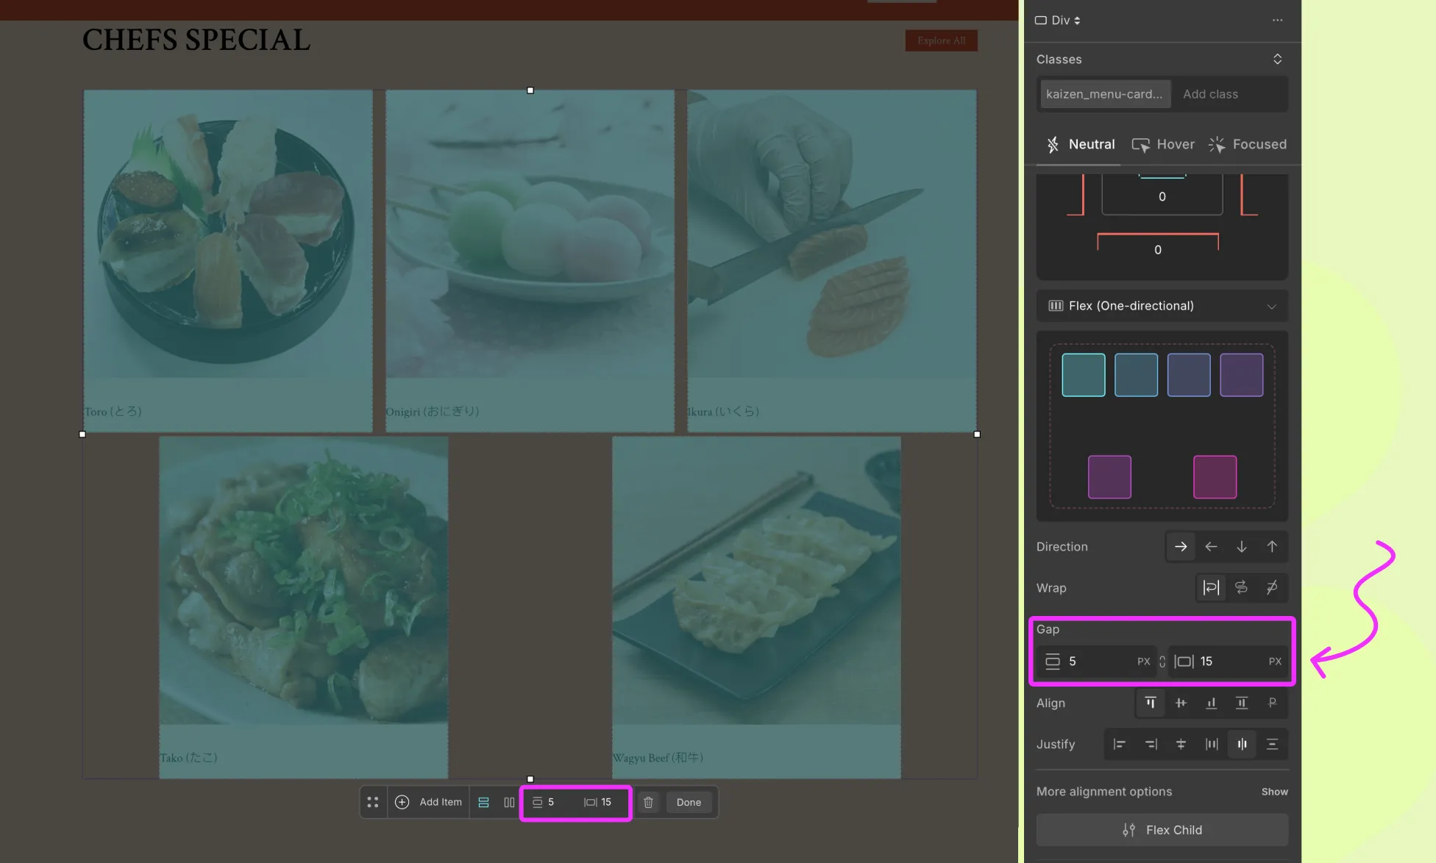Edit the bottom margin value 0

pyautogui.click(x=1158, y=250)
